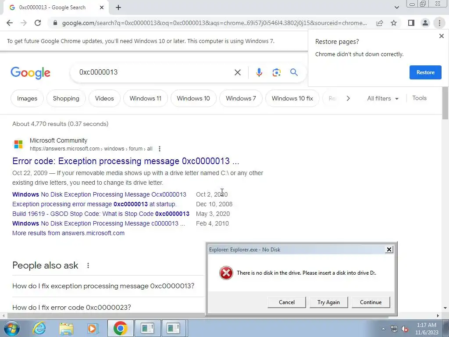Open Windows No Disk Ocx0000013 link
This screenshot has width=449, height=337.
pyautogui.click(x=99, y=194)
